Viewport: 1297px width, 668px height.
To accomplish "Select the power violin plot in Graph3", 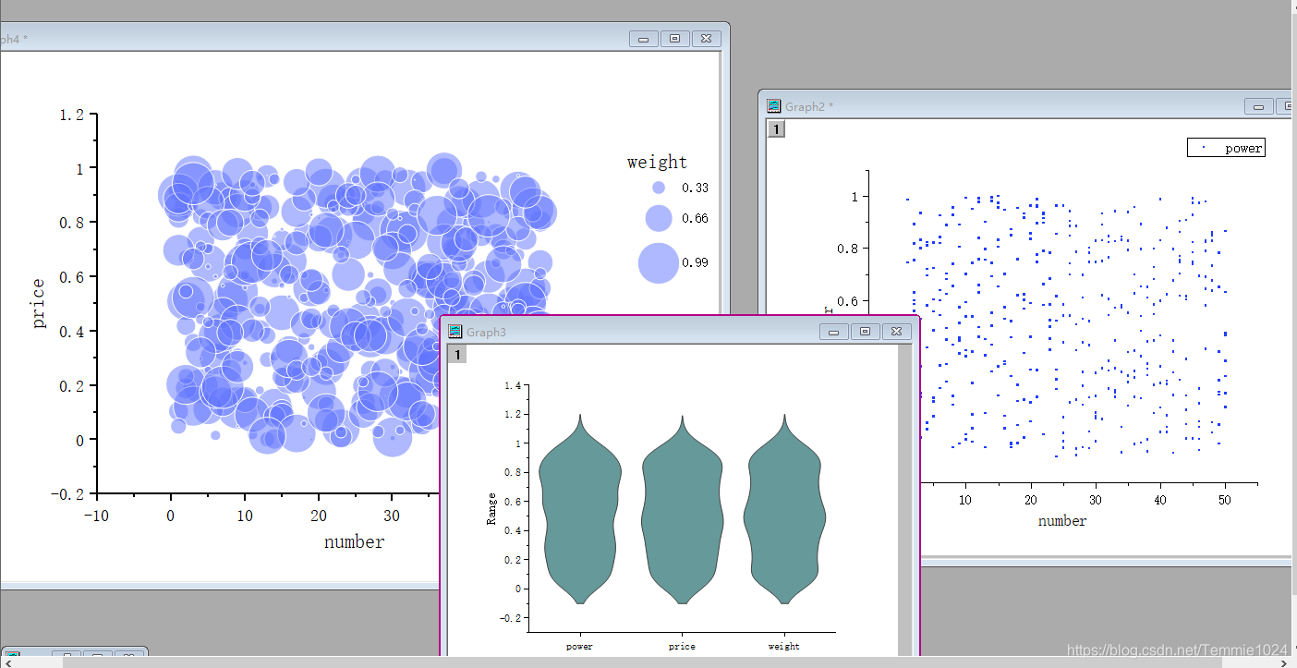I will pyautogui.click(x=580, y=509).
